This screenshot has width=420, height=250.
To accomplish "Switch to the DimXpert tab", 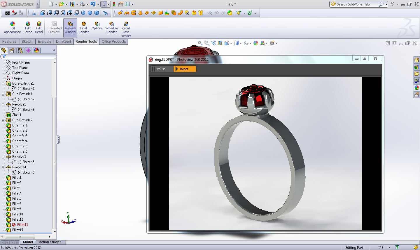I will pos(63,42).
